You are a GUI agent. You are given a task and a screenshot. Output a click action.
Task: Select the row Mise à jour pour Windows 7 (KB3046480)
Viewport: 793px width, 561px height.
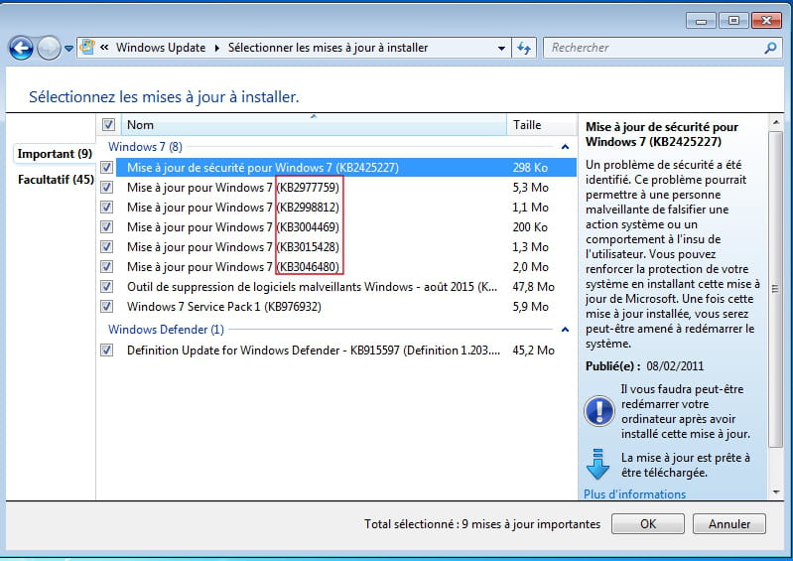[x=346, y=266]
